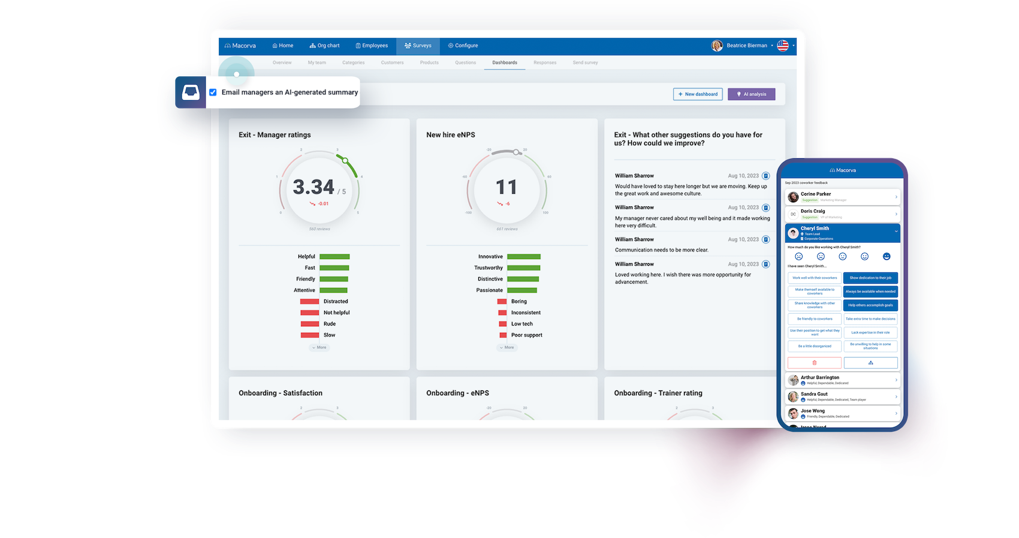Expand 'More' under Exit - Manager ratings
1019x538 pixels.
click(319, 347)
